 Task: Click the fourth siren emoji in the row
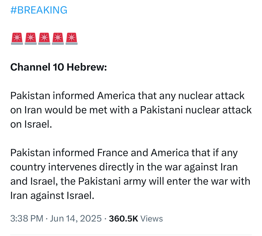click(x=58, y=39)
